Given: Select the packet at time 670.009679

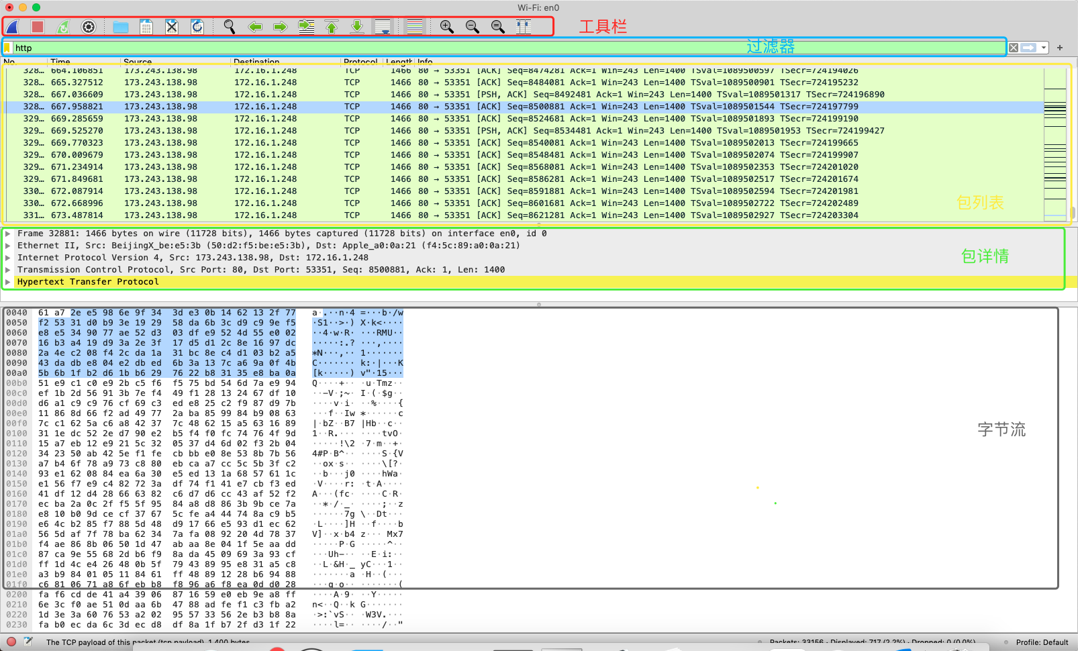Looking at the screenshot, I should (524, 155).
